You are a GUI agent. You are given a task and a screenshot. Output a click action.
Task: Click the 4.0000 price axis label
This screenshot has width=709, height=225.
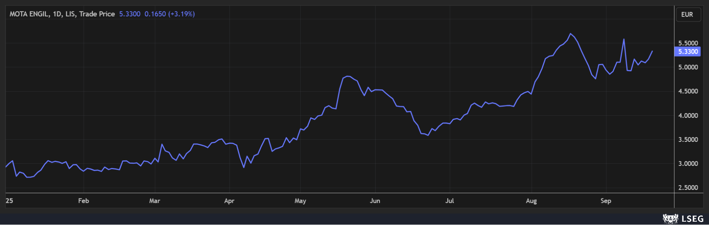(688, 116)
